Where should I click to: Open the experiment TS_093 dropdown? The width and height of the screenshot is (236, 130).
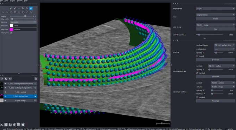(x=216, y=9)
